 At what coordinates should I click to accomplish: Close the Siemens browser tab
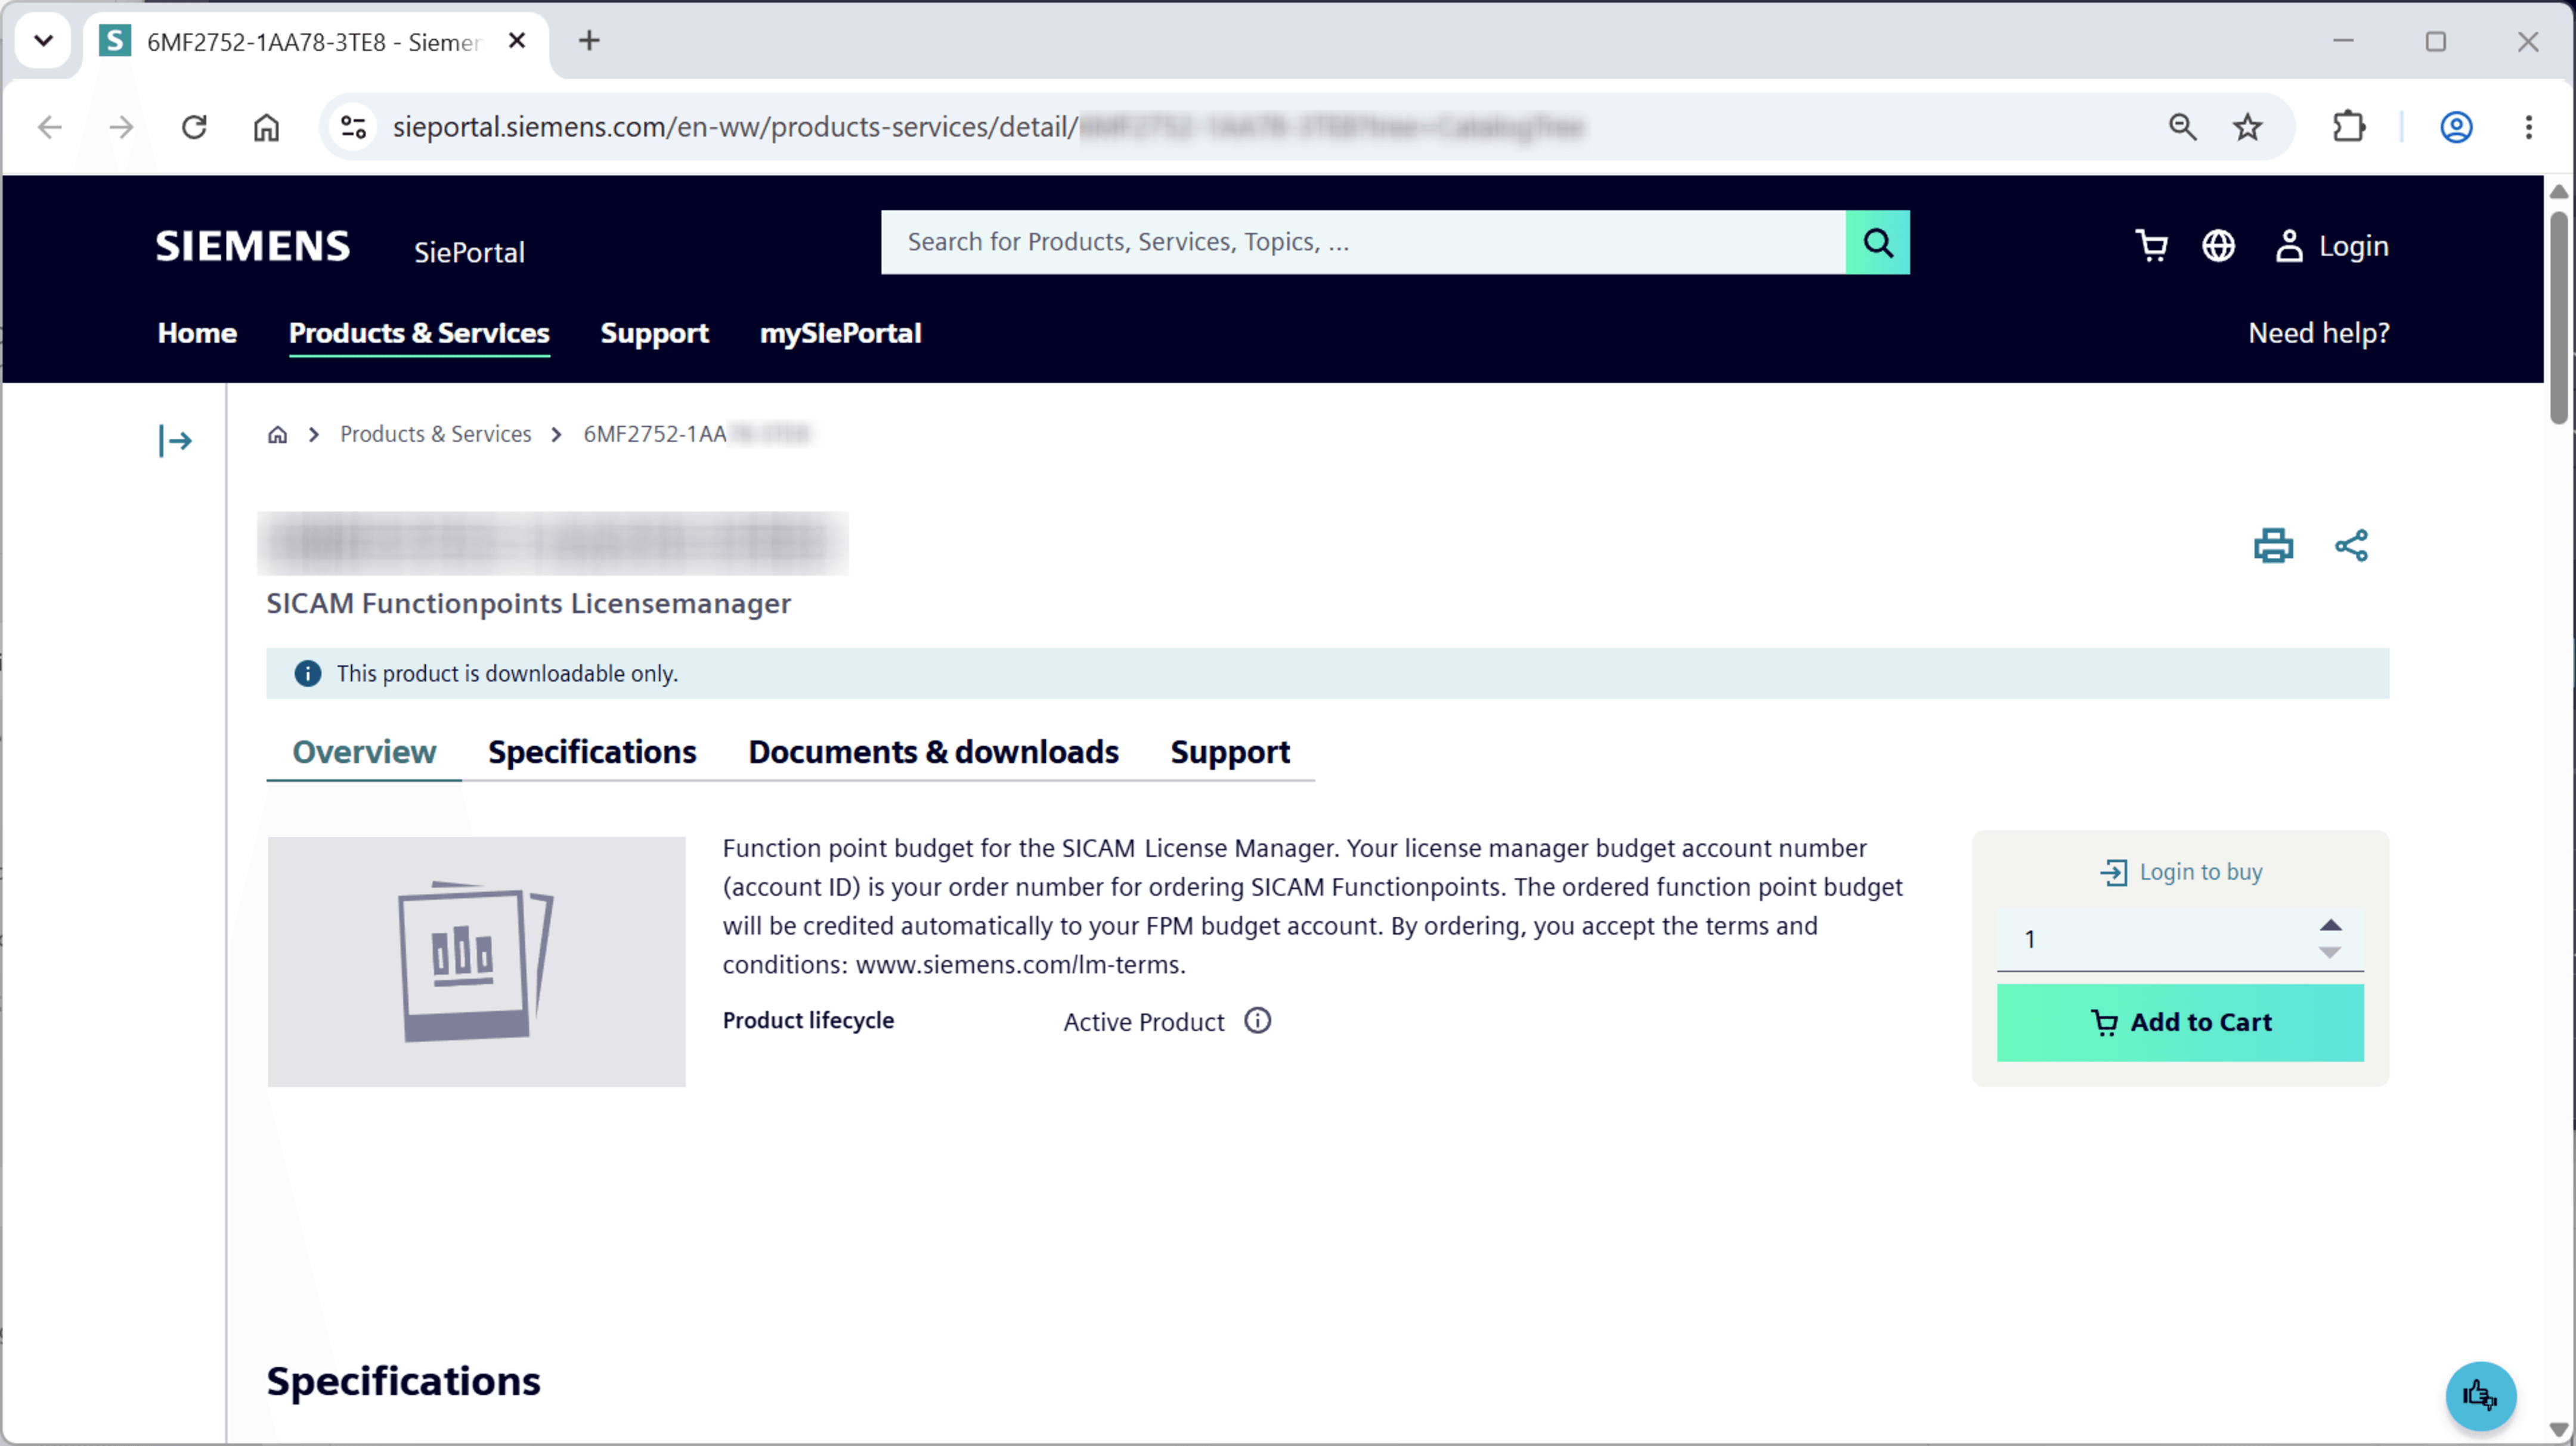(517, 41)
